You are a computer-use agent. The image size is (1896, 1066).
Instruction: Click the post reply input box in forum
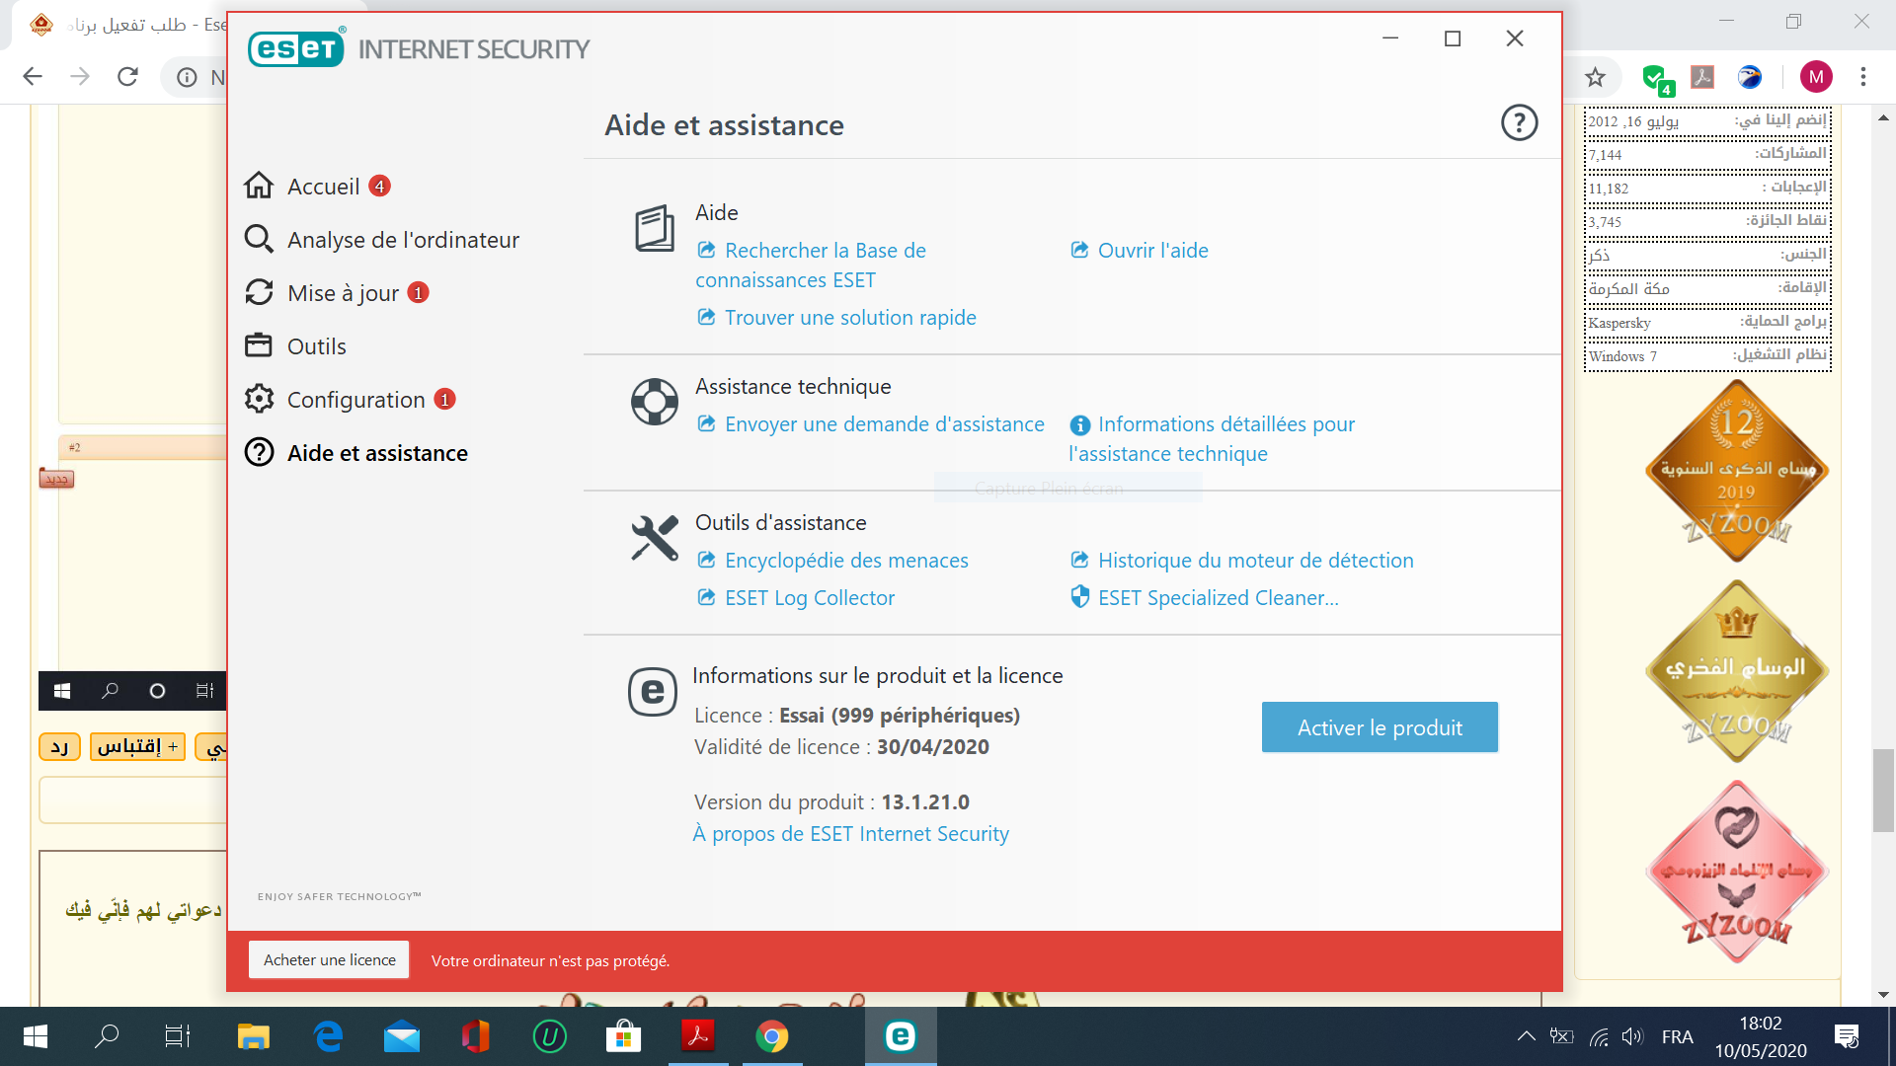coord(133,800)
